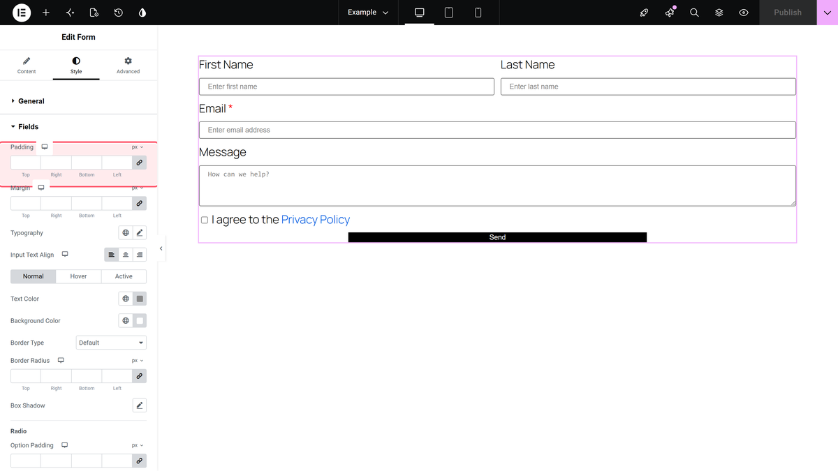Toggle linked values for Padding

140,163
